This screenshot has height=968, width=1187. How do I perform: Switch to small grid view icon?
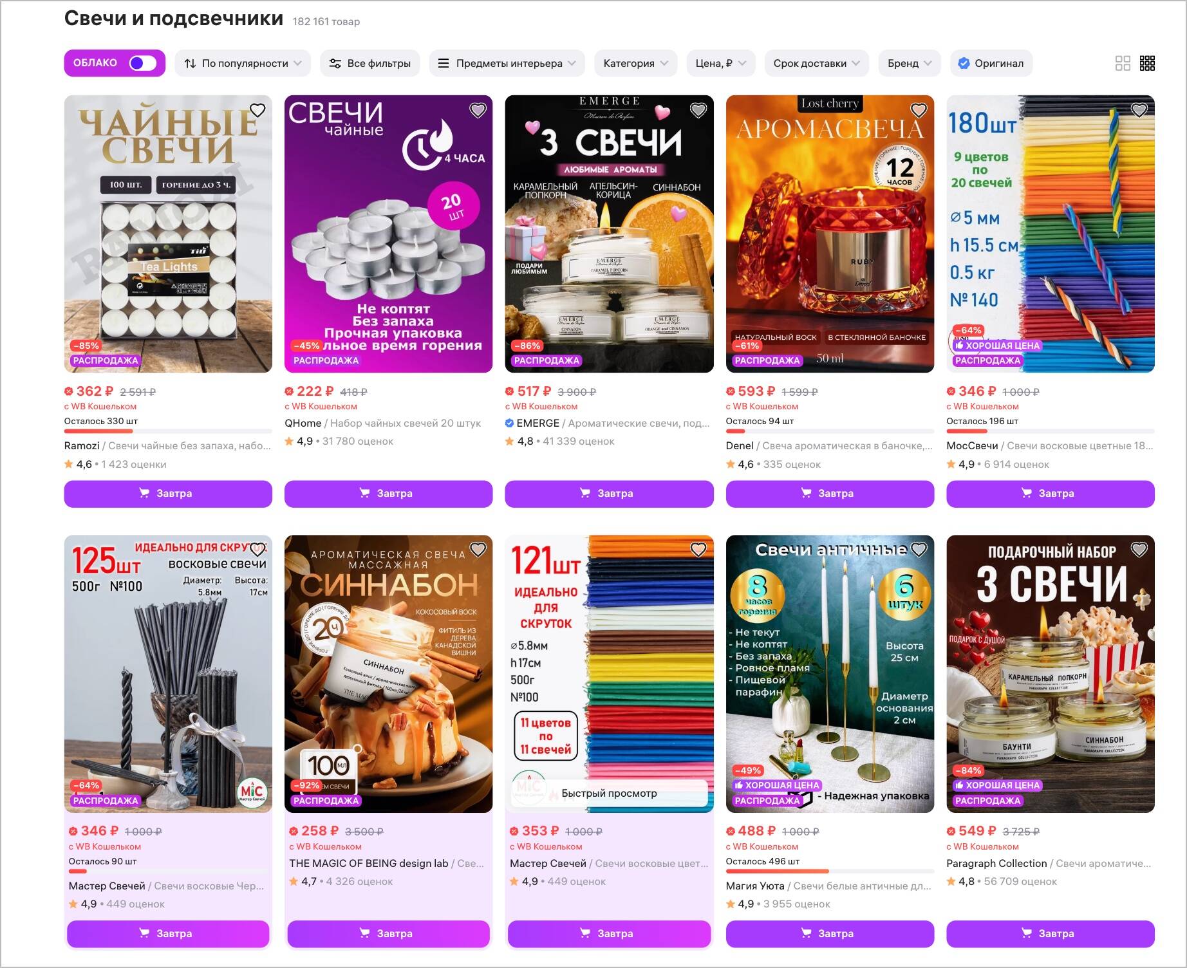[1147, 63]
